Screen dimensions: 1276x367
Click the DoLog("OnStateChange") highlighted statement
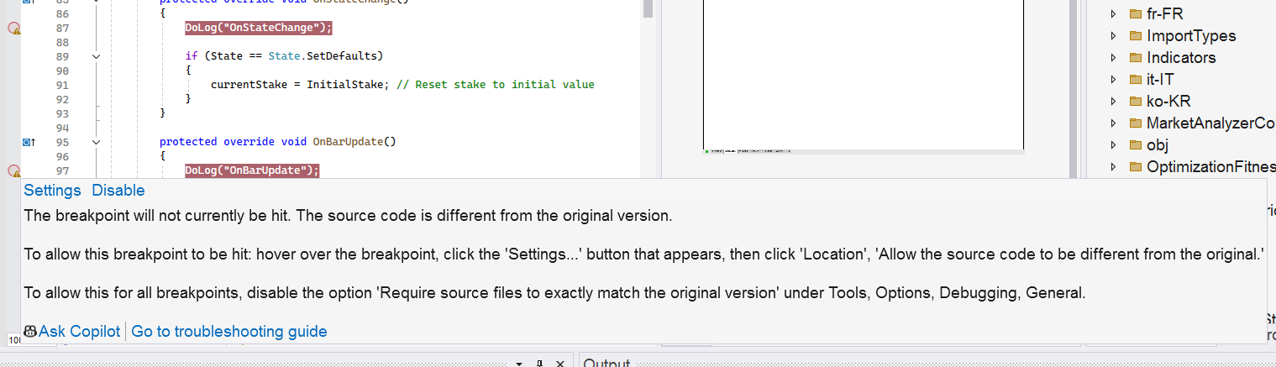(259, 28)
